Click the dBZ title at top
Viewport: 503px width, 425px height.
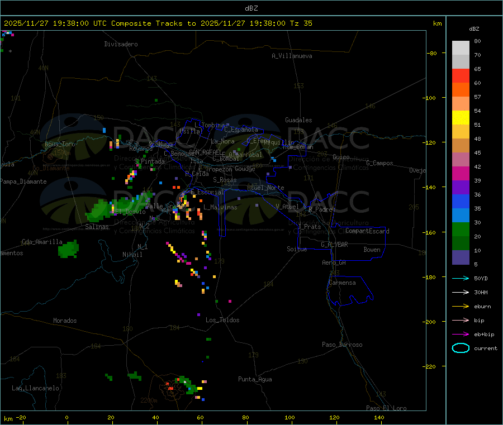coord(251,8)
